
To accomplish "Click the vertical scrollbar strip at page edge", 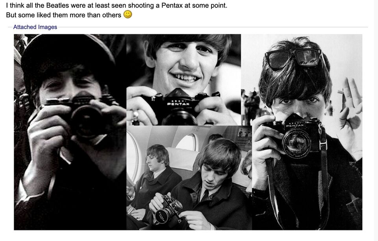I will 376,118.
